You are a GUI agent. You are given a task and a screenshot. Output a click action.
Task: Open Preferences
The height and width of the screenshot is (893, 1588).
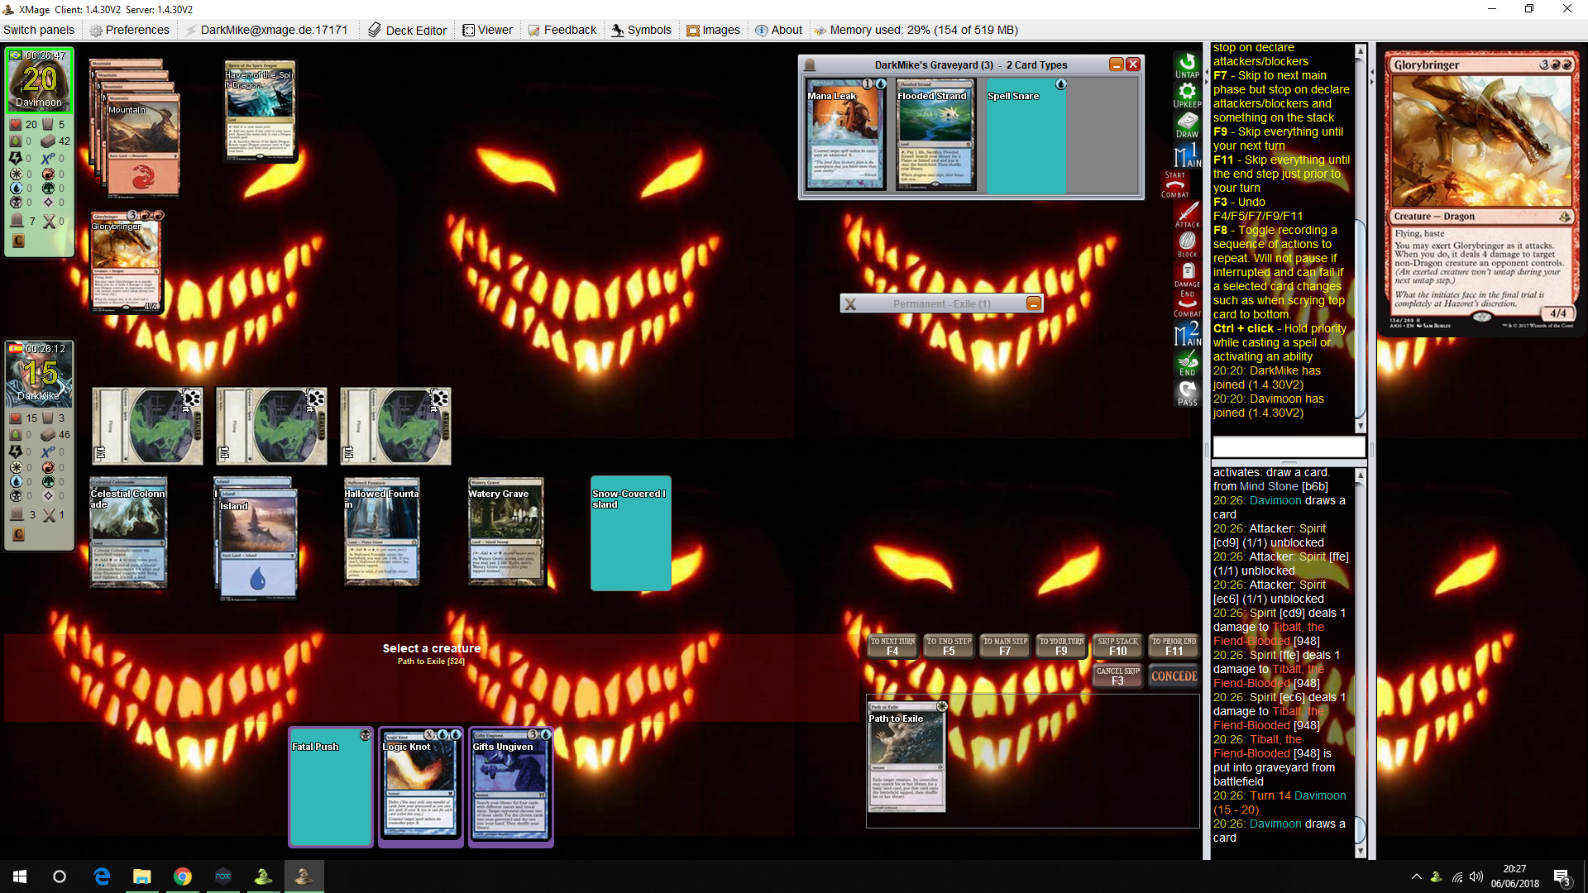pos(129,30)
